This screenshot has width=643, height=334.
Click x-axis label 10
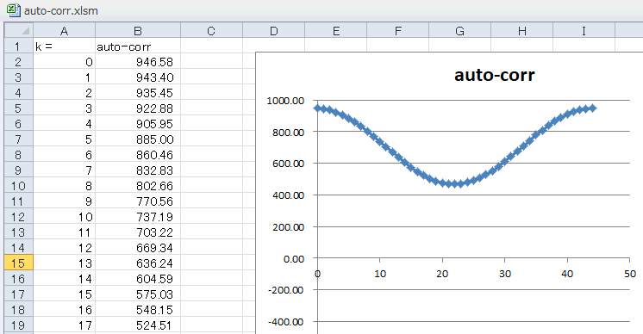coord(380,274)
